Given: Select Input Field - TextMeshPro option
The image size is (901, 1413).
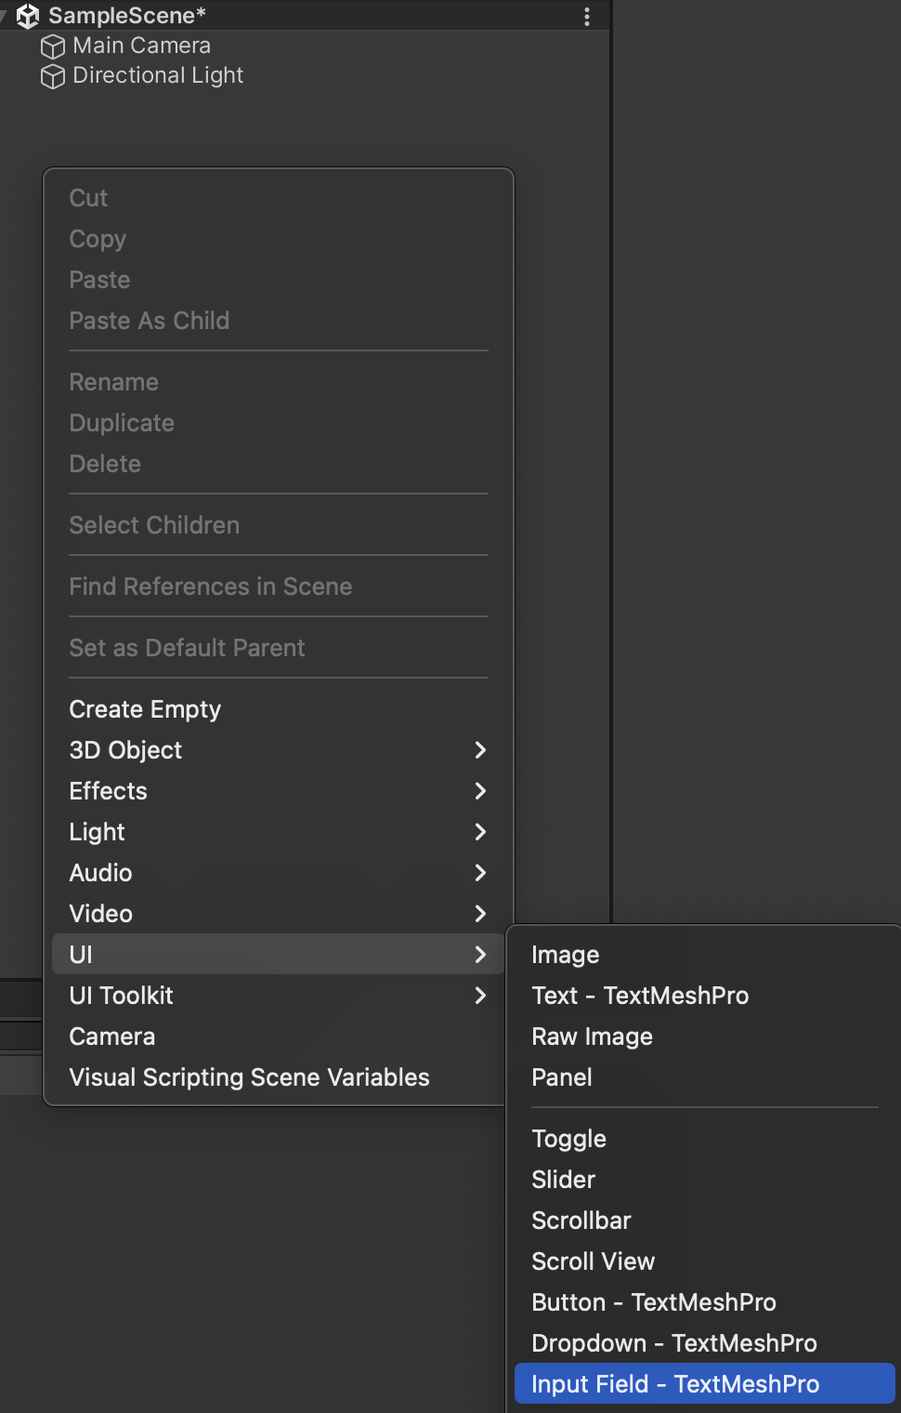Looking at the screenshot, I should (675, 1384).
